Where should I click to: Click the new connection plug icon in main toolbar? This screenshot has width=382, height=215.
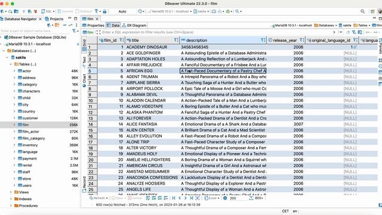coord(2,11)
